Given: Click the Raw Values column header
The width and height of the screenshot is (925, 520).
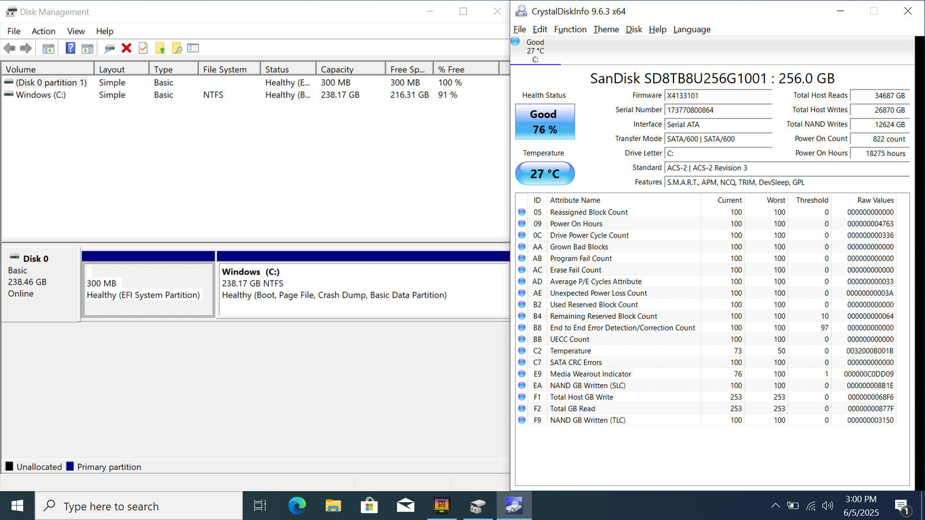Looking at the screenshot, I should tap(864, 200).
